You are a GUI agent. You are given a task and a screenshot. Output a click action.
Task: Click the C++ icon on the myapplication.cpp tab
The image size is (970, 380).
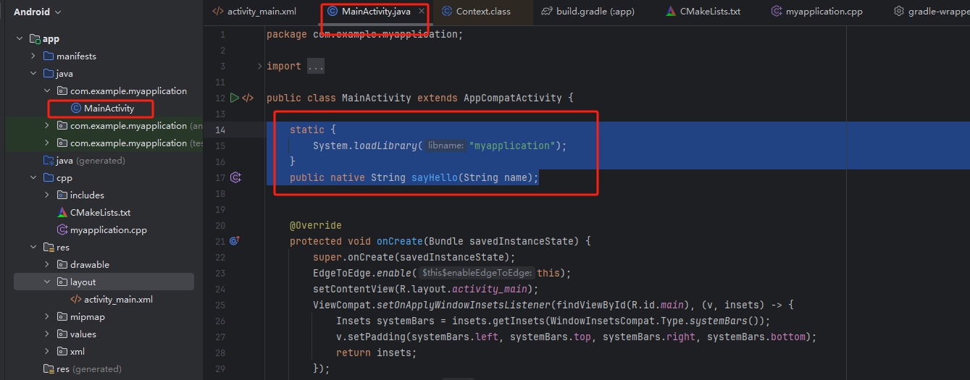coord(777,12)
